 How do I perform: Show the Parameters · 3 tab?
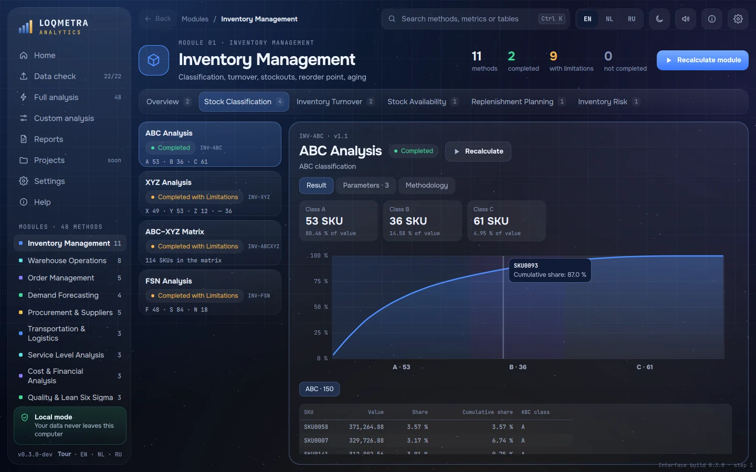click(x=366, y=186)
